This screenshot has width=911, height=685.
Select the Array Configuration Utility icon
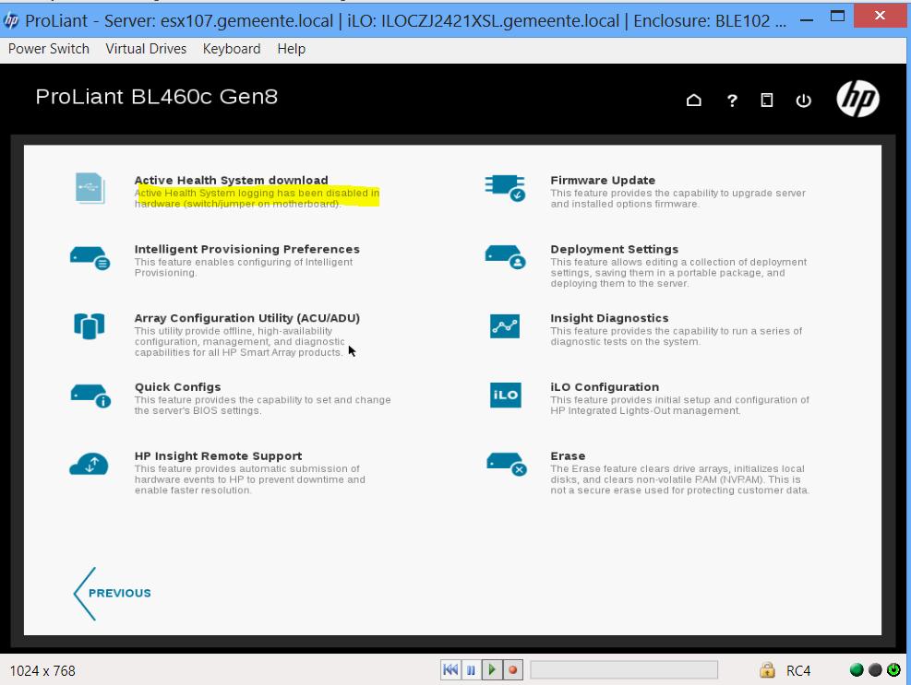90,326
